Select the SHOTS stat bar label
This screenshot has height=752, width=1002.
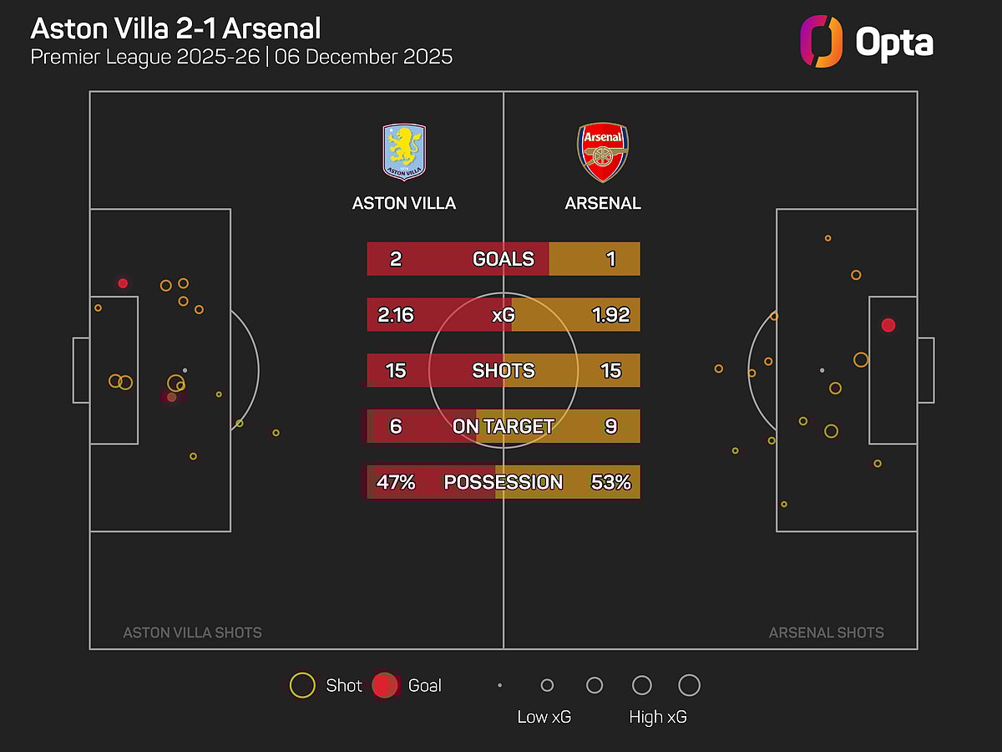(503, 370)
